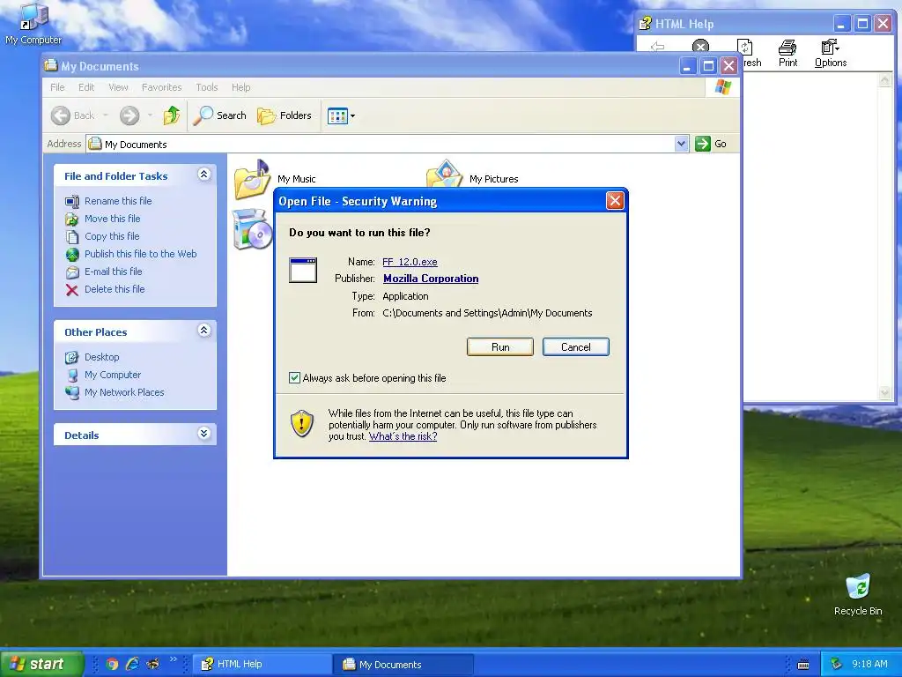Open Forward history dropdown arrow
Image resolution: width=902 pixels, height=677 pixels.
click(x=150, y=115)
